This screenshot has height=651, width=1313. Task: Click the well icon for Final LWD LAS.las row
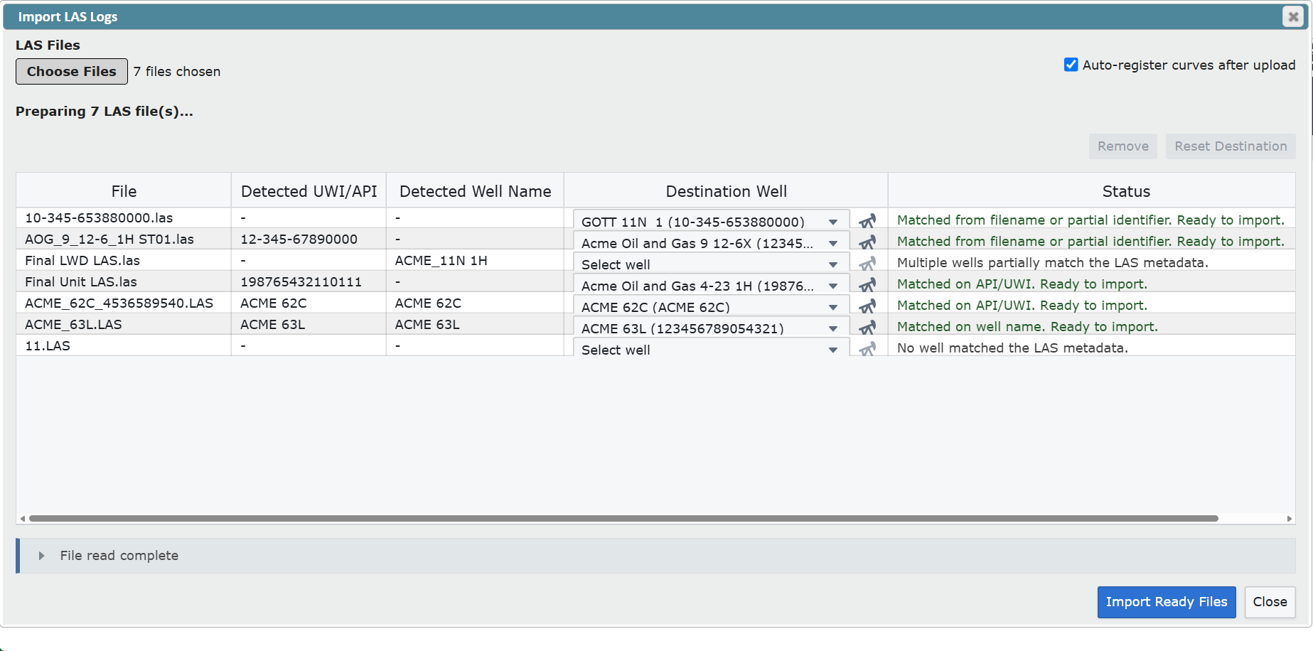pos(867,264)
